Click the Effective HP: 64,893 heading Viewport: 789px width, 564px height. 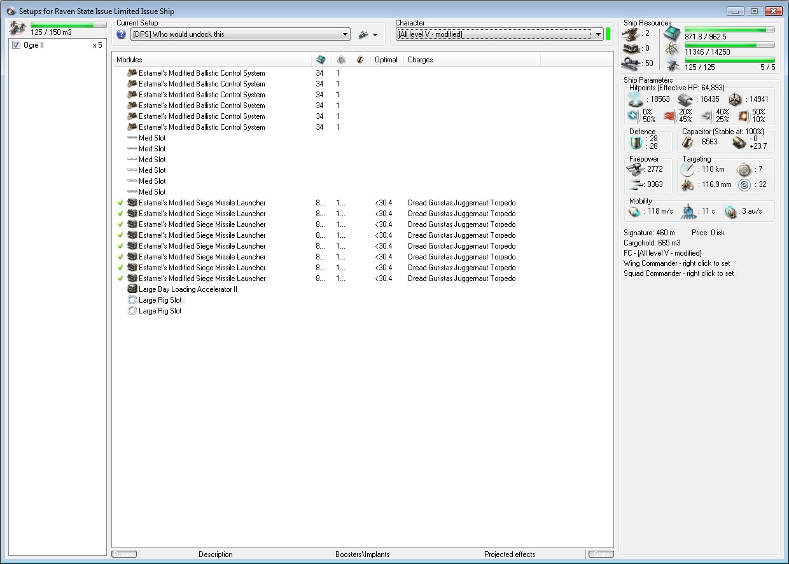click(677, 88)
